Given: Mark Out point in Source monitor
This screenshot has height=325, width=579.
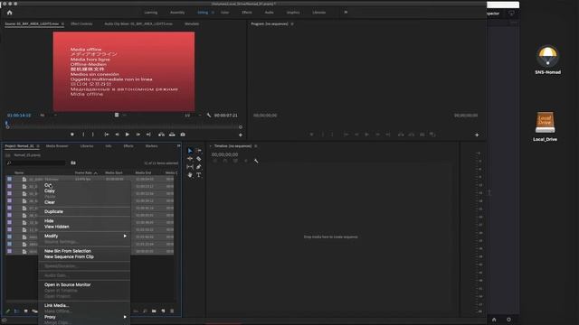Looking at the screenshot, I should pos(93,135).
